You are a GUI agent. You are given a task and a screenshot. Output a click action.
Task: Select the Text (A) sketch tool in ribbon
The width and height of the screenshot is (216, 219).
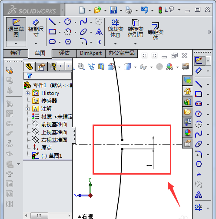point(99,32)
